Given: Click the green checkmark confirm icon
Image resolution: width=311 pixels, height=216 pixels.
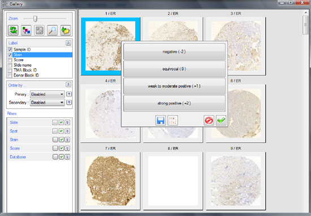Looking at the screenshot, I should pyautogui.click(x=221, y=120).
